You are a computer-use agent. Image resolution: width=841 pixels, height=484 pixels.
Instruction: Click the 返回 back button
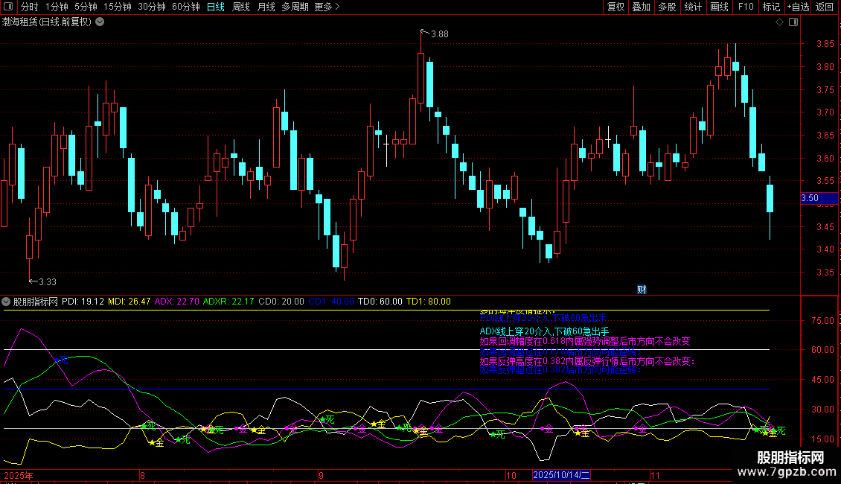tap(825, 7)
